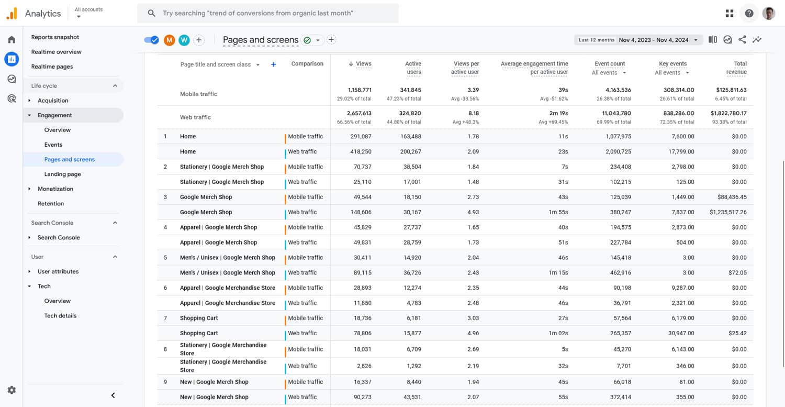The image size is (785, 407).
Task: Open the share this report icon
Action: [742, 39]
